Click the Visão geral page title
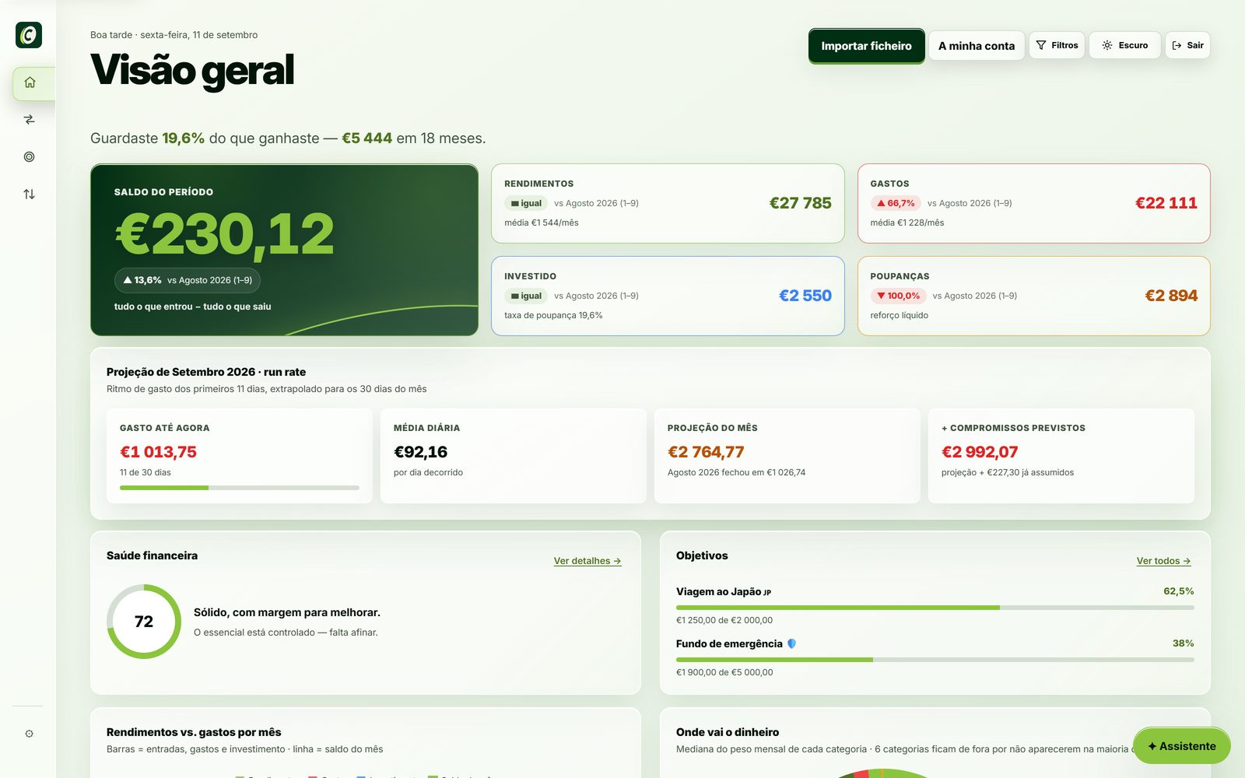The image size is (1245, 778). (x=192, y=70)
